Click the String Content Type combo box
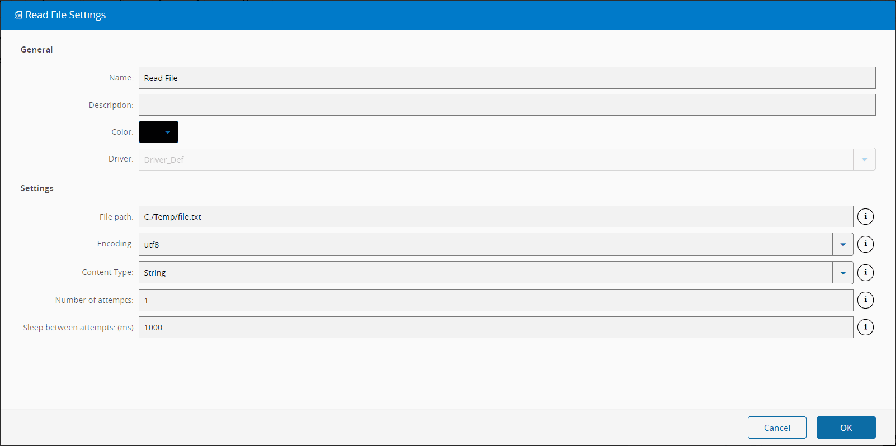This screenshot has height=446, width=896. pos(485,273)
